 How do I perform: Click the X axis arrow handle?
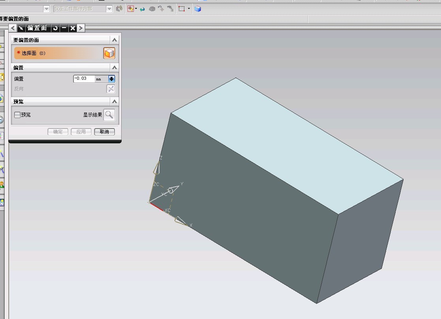click(181, 221)
